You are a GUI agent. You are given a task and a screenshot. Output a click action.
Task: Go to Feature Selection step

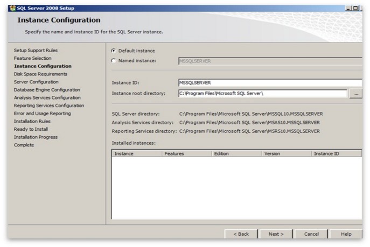point(32,58)
